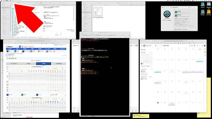Select the today and tomorrow weather tab on tenki.jp

(14, 63)
